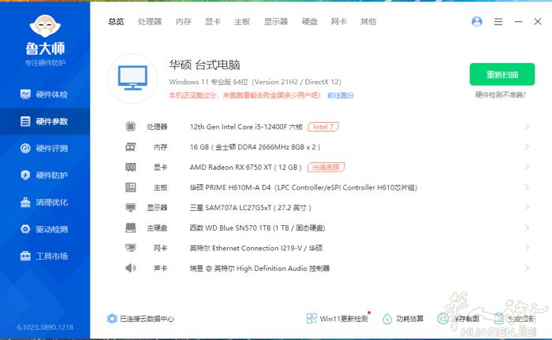The height and width of the screenshot is (340, 552).
Task: Expand the 主板 row chevron
Action: point(527,187)
